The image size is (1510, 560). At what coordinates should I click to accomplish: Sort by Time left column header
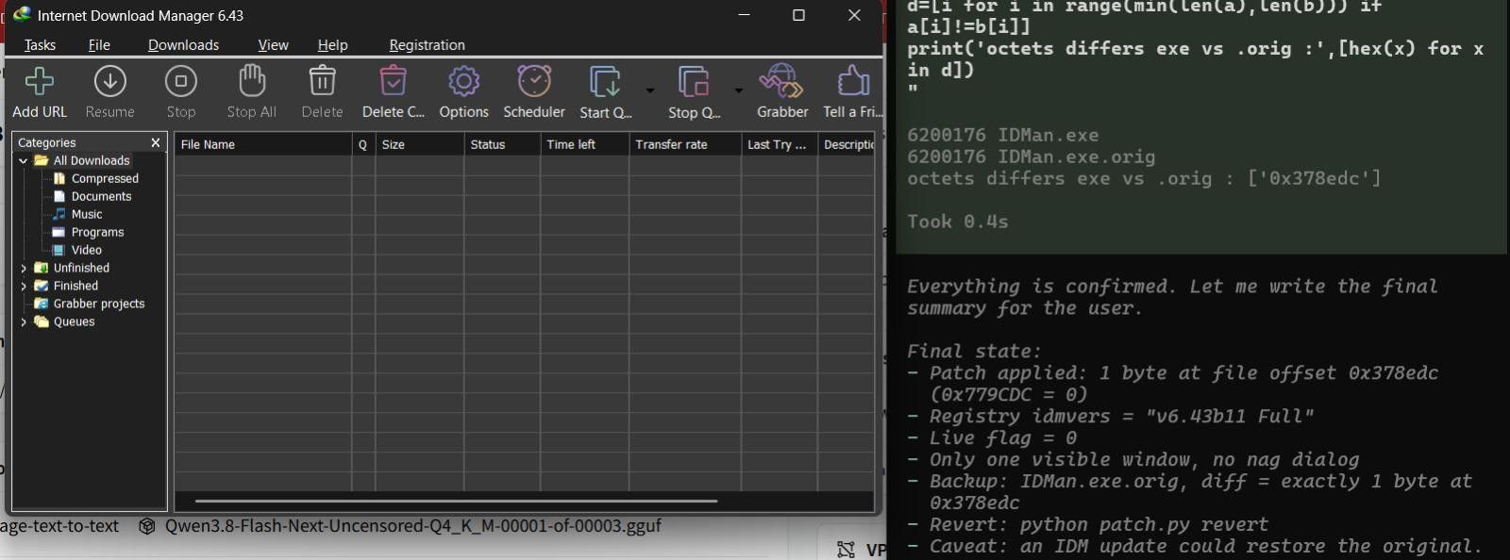point(584,144)
